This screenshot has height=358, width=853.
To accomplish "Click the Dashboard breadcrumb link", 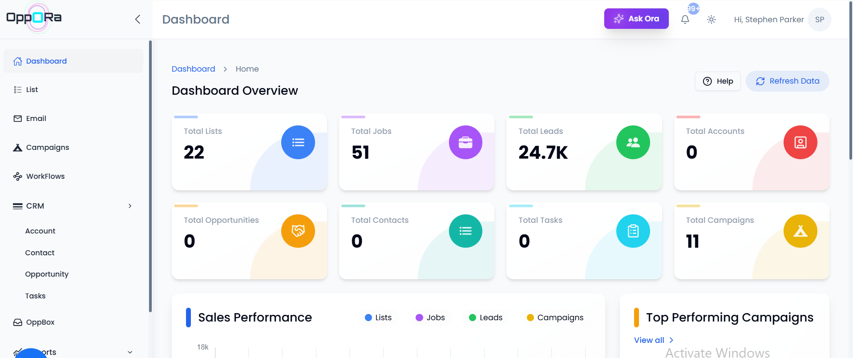I will [193, 69].
